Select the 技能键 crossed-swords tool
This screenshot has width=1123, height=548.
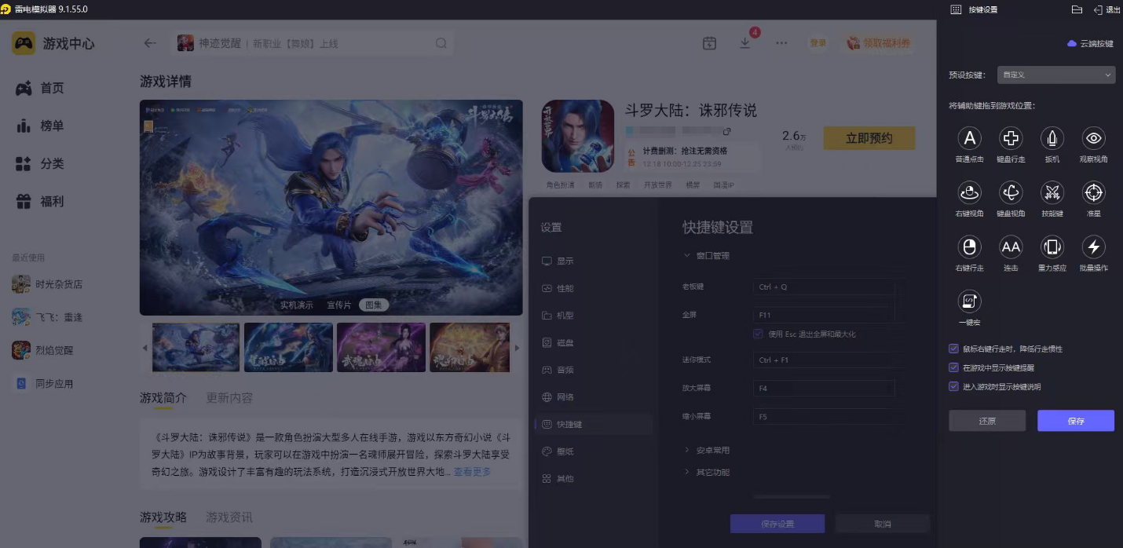[x=1052, y=192]
